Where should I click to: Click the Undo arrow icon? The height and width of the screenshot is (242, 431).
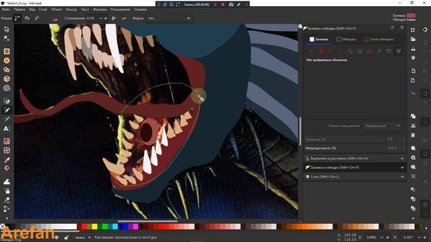click(413, 94)
